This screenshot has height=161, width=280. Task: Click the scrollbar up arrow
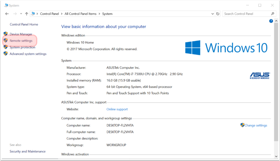click(276, 21)
